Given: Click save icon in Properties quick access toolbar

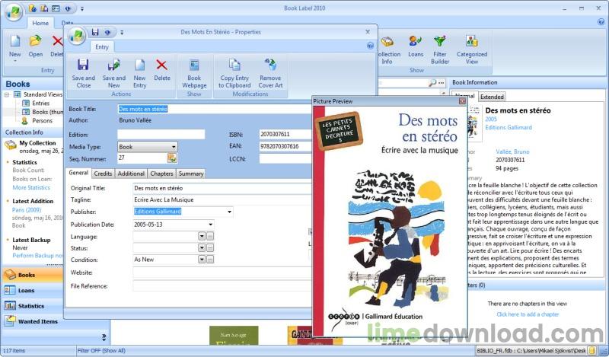Looking at the screenshot, I should (x=95, y=32).
